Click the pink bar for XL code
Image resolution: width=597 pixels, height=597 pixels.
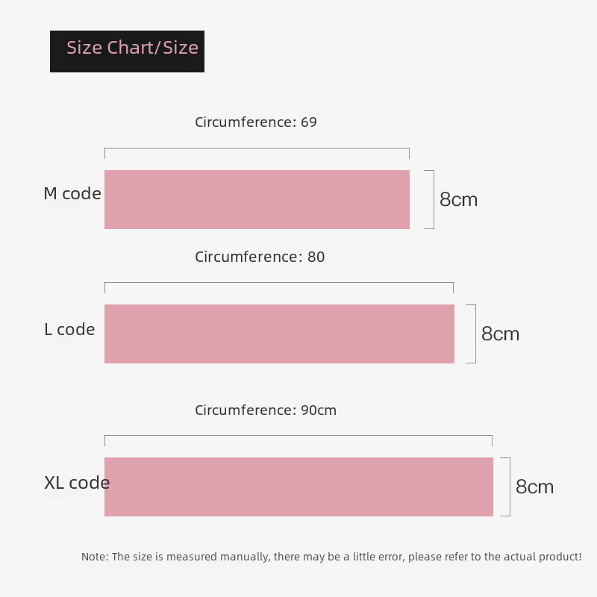pyautogui.click(x=298, y=487)
